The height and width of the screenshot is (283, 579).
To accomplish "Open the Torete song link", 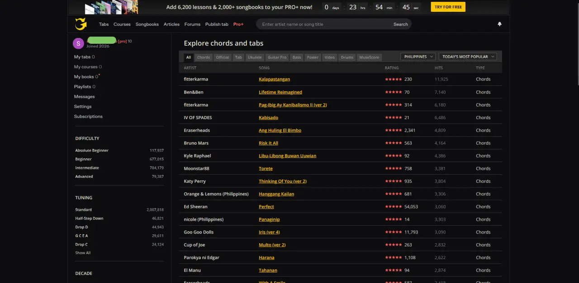I will pos(266,168).
